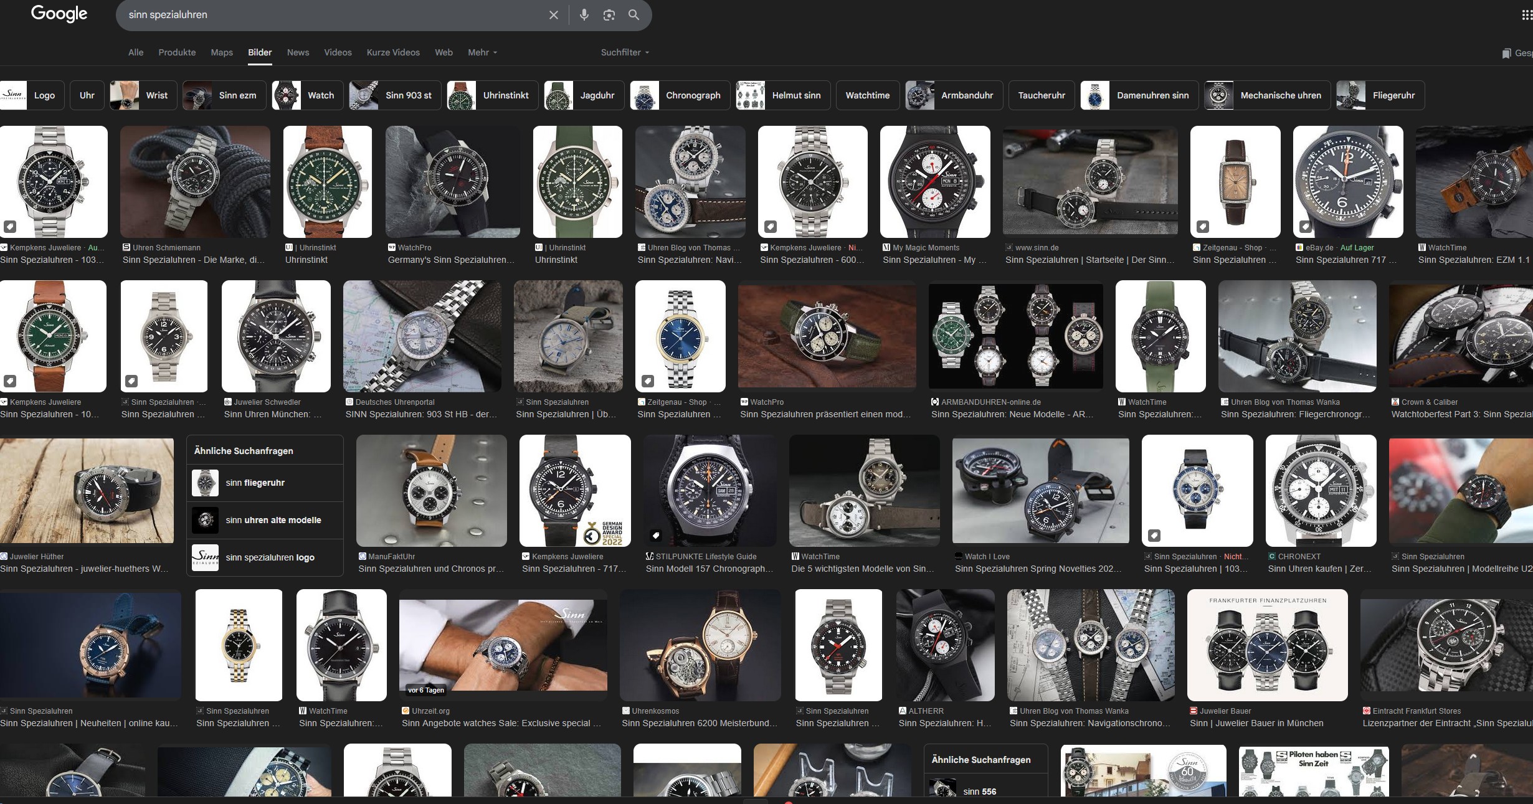Image resolution: width=1533 pixels, height=804 pixels.
Task: Open the Suchfilter dropdown
Action: coord(625,52)
